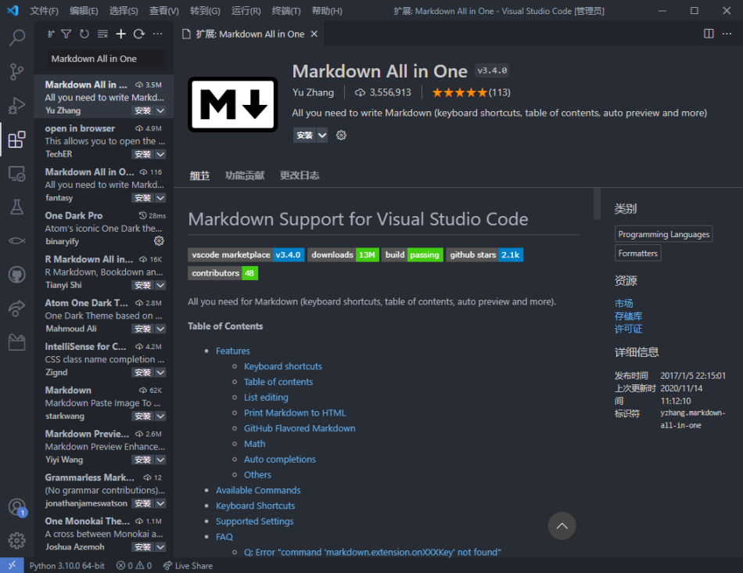Open errors and warnings in status bar
The width and height of the screenshot is (743, 573).
(134, 565)
